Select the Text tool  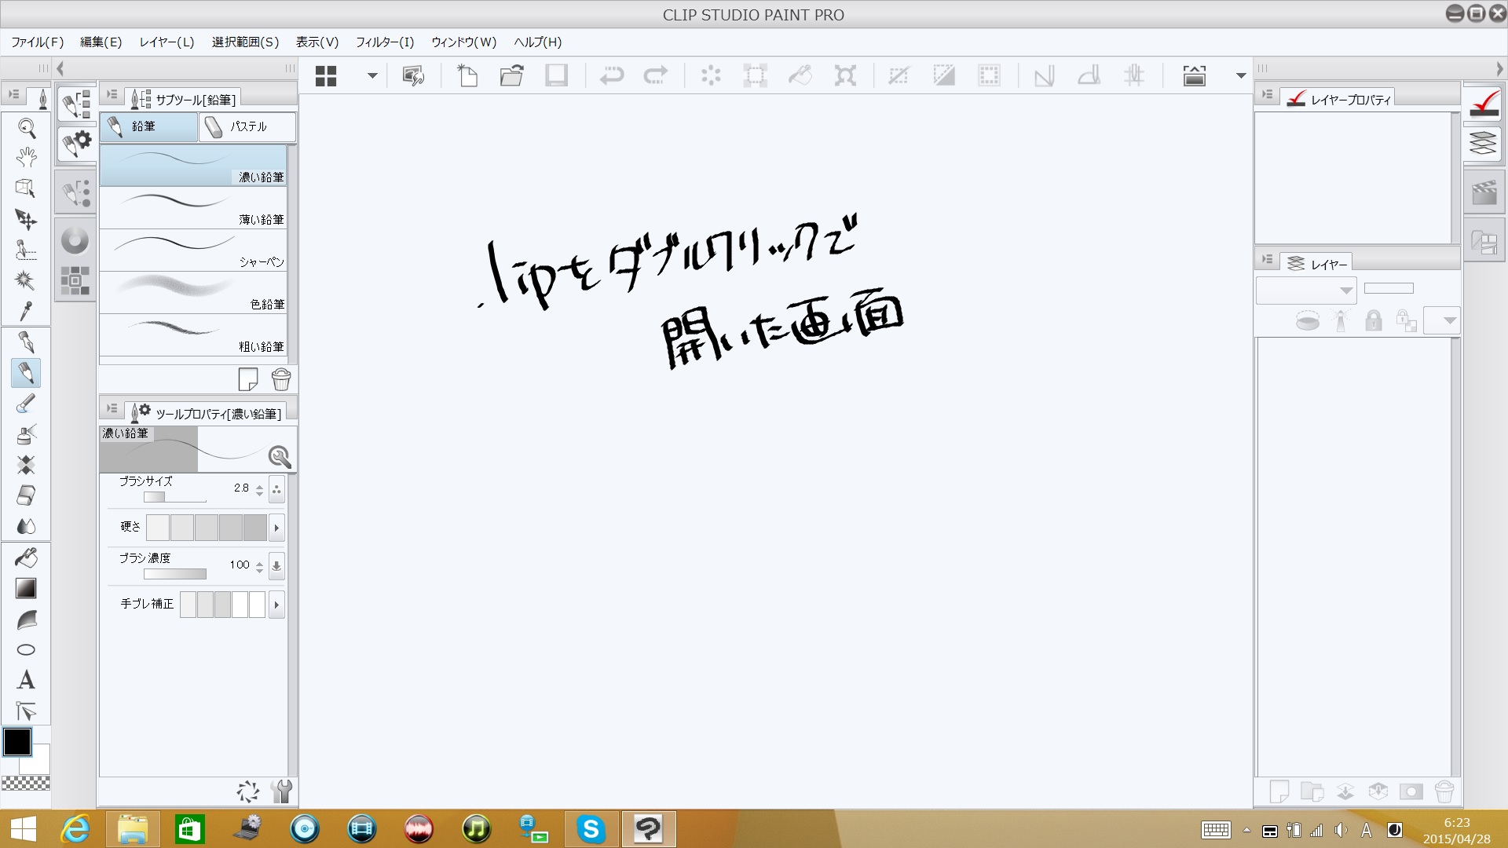(26, 680)
